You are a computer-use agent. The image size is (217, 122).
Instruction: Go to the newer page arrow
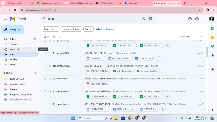195,37
